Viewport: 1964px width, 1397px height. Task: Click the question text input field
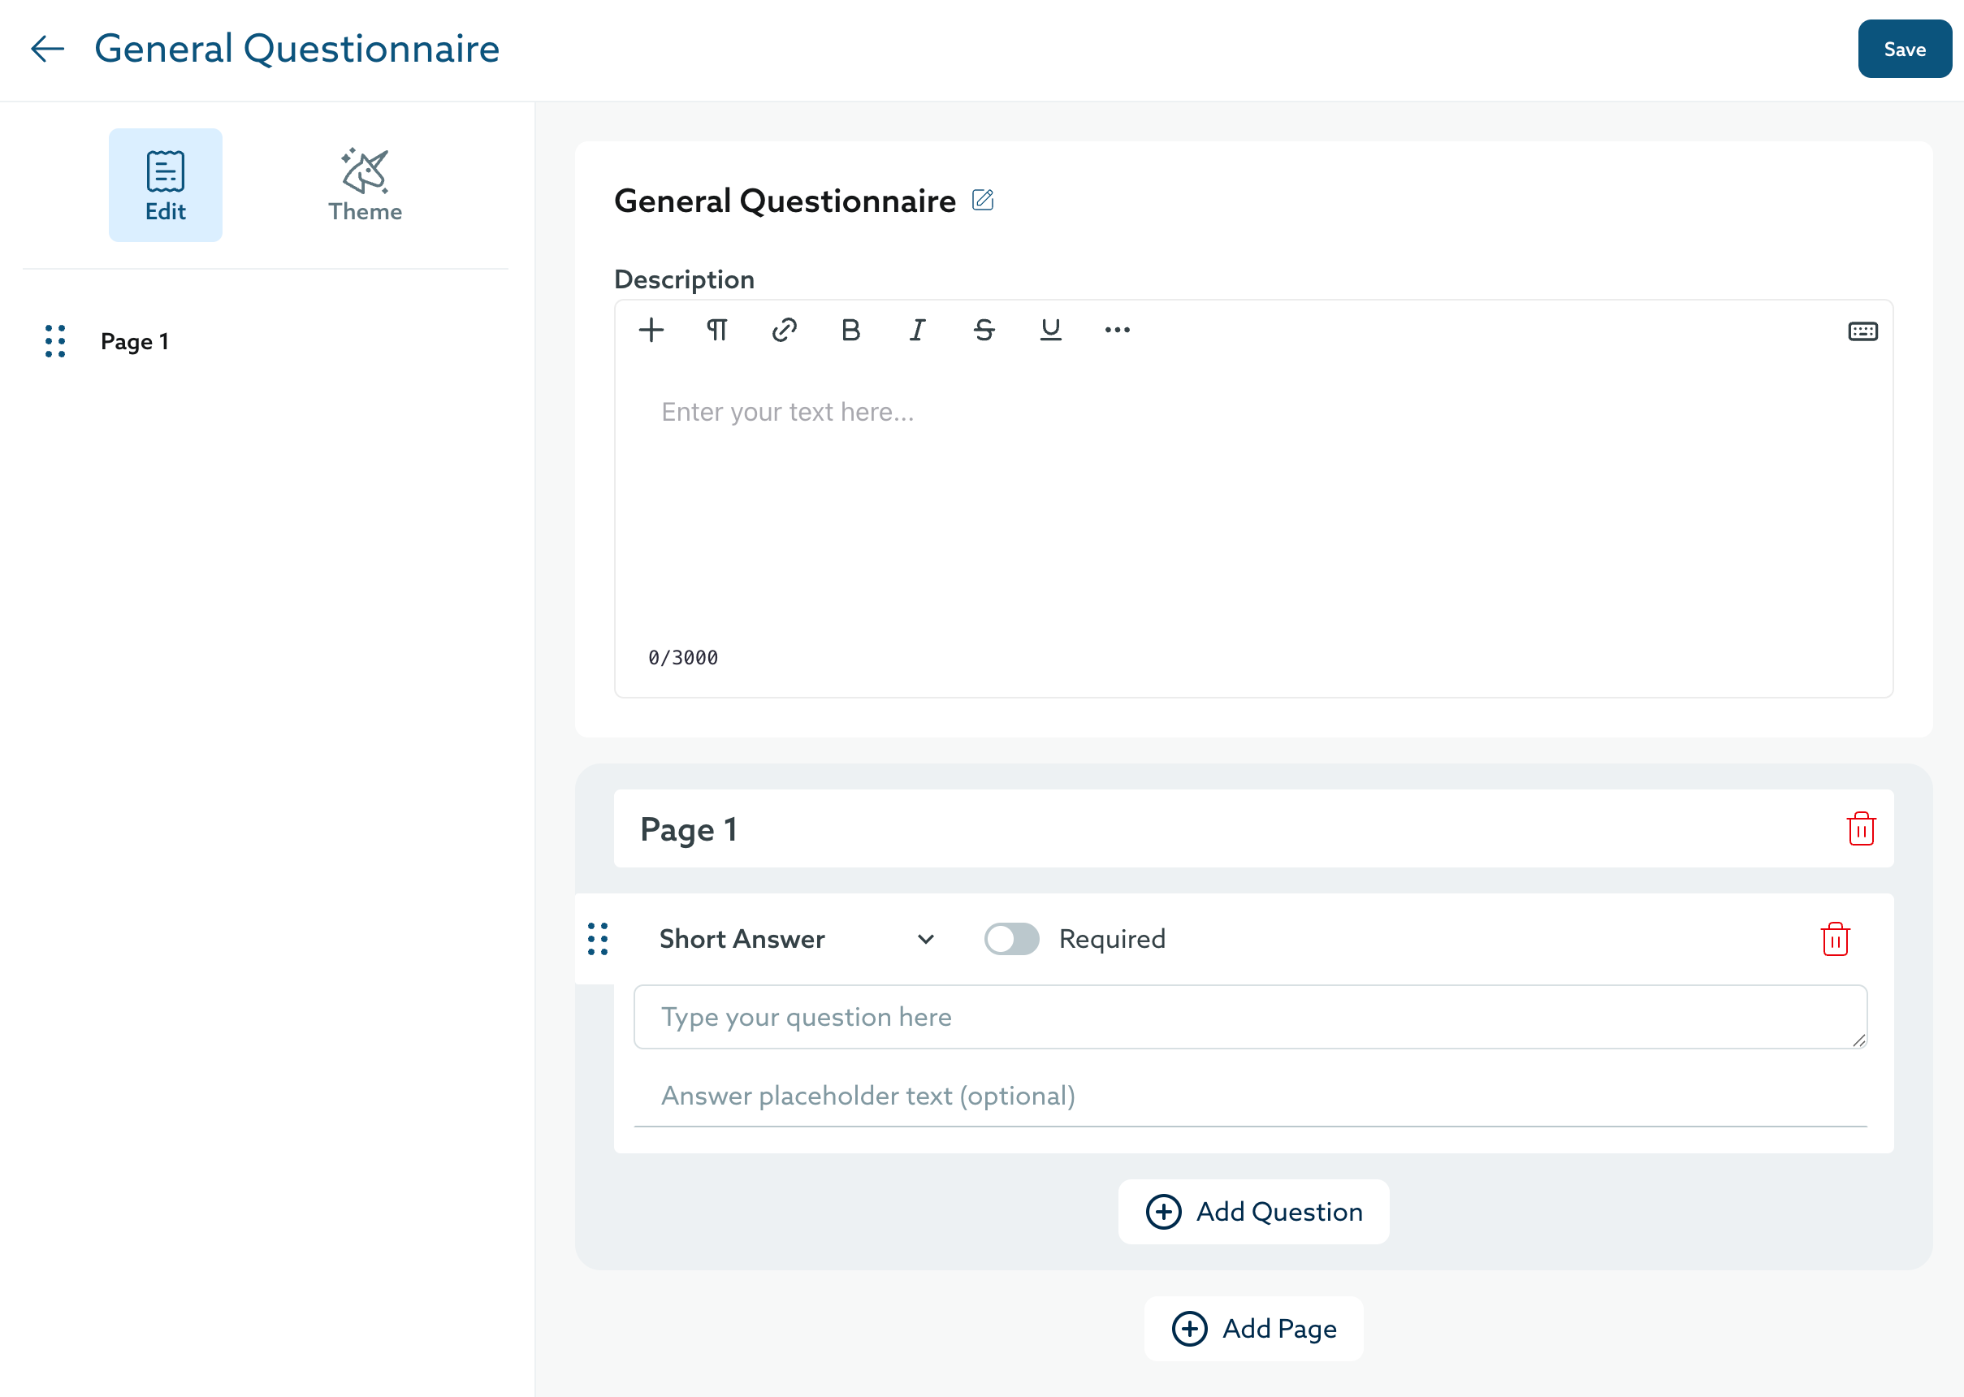[x=1249, y=1017]
